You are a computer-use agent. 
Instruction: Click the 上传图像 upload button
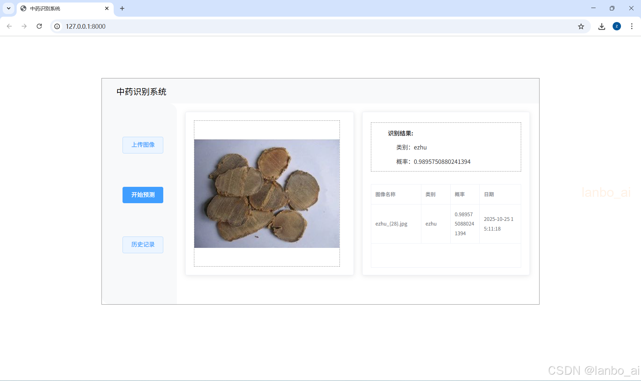[143, 145]
